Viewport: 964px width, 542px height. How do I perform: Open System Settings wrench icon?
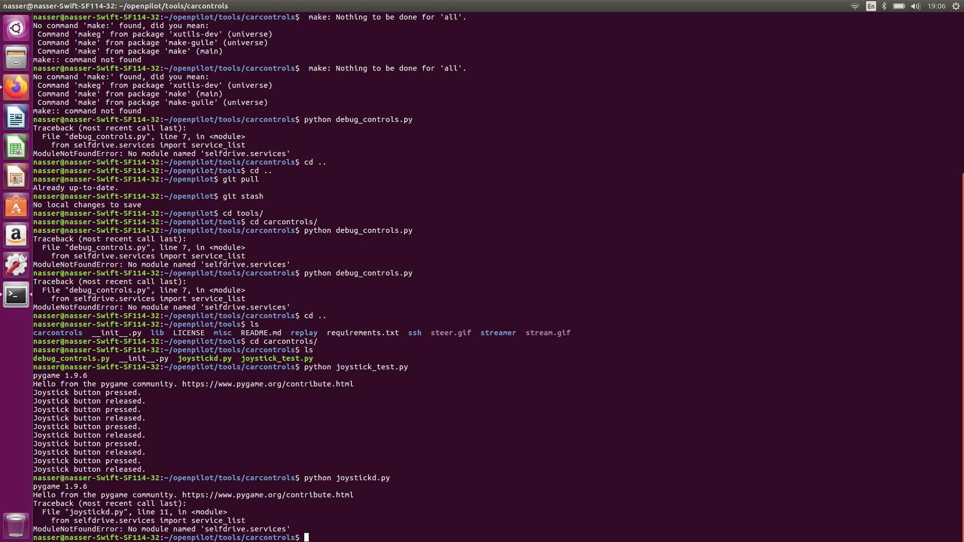[x=16, y=265]
